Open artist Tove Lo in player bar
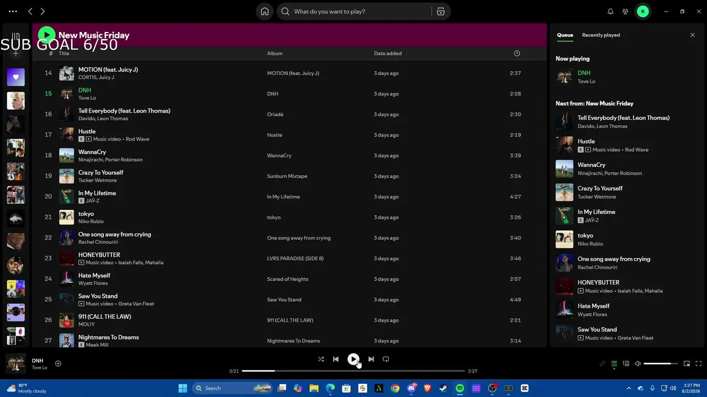 39,368
